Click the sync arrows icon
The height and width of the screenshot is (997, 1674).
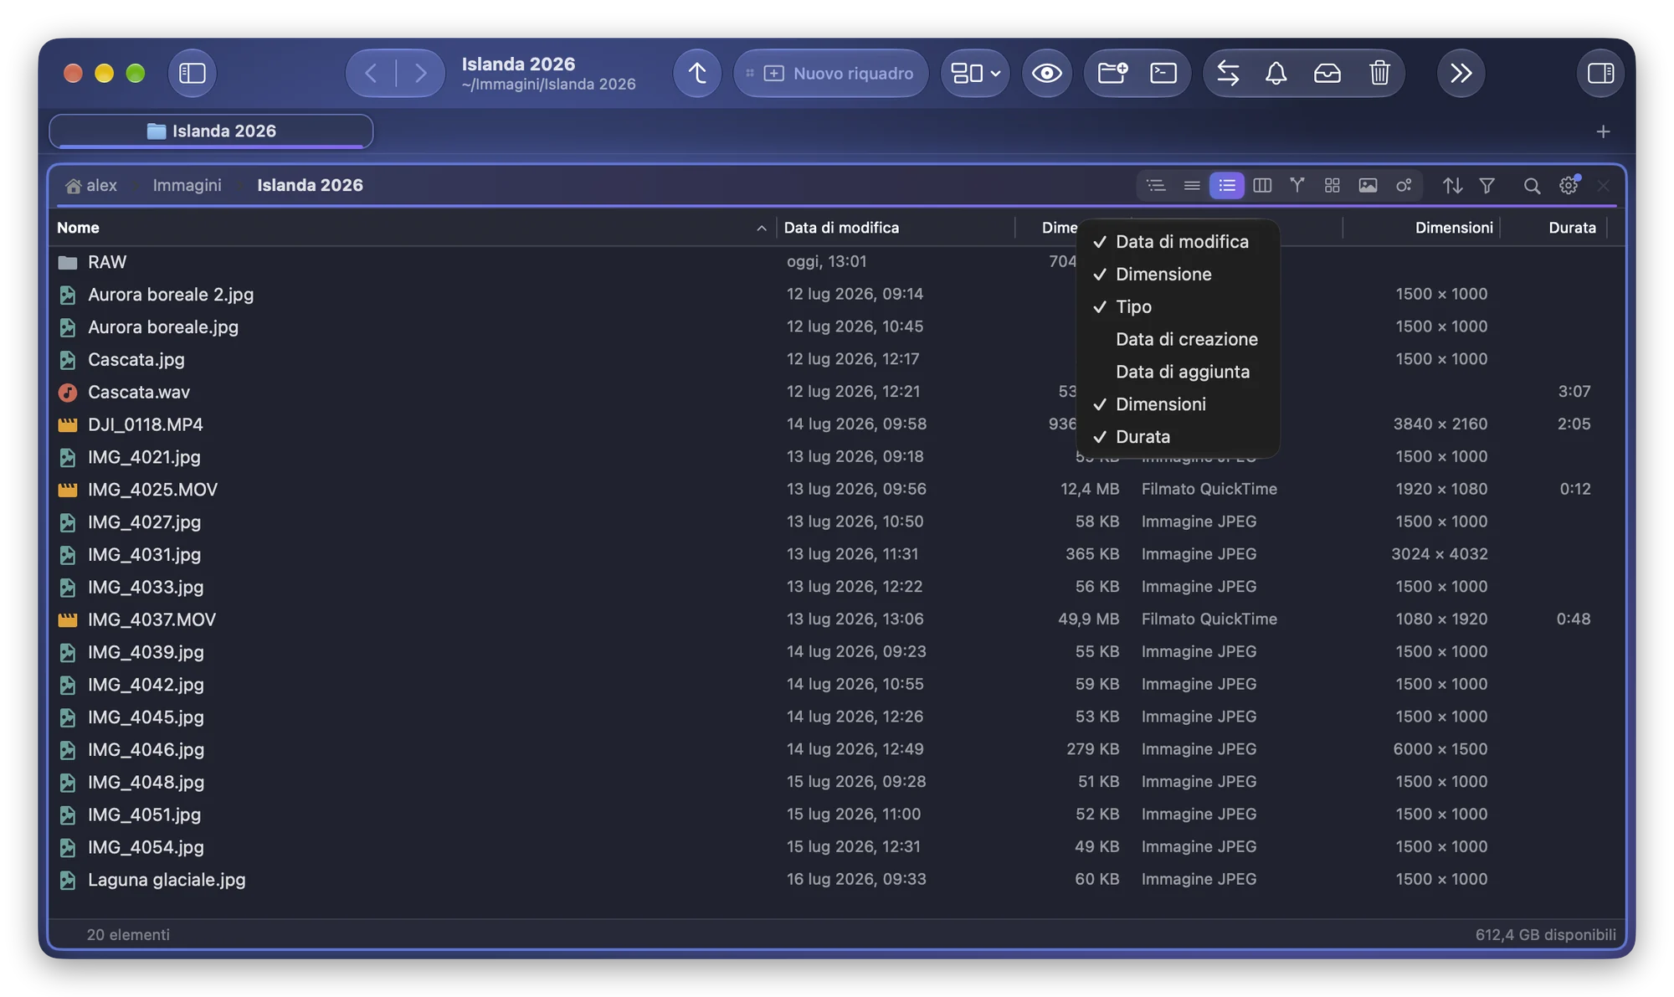pyautogui.click(x=1228, y=73)
